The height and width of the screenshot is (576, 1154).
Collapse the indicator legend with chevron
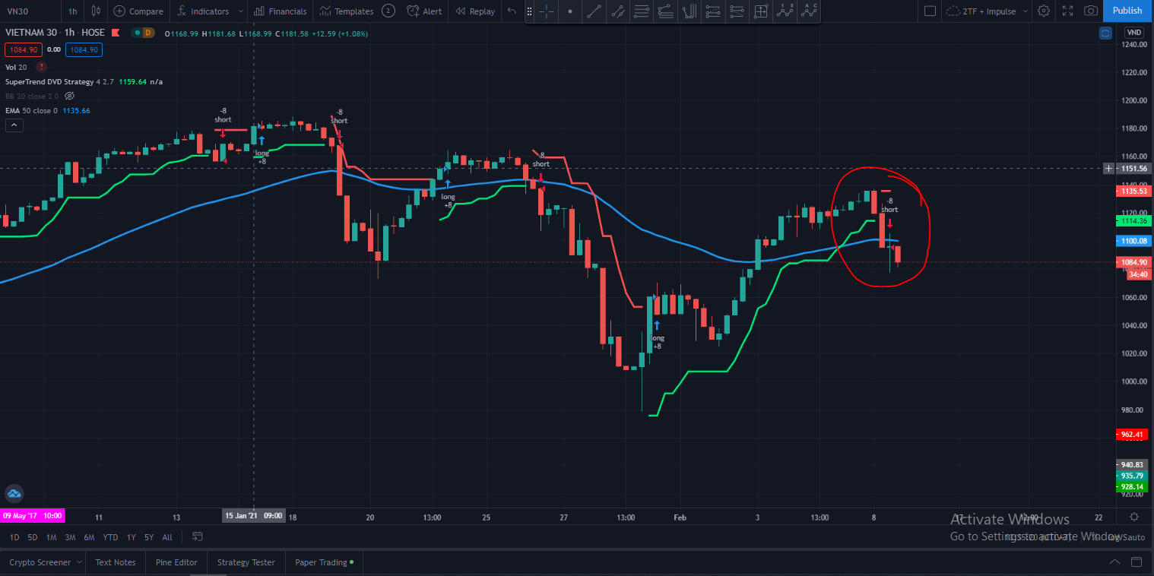[x=14, y=125]
